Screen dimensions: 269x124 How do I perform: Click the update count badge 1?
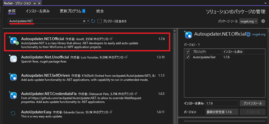coord(84,11)
